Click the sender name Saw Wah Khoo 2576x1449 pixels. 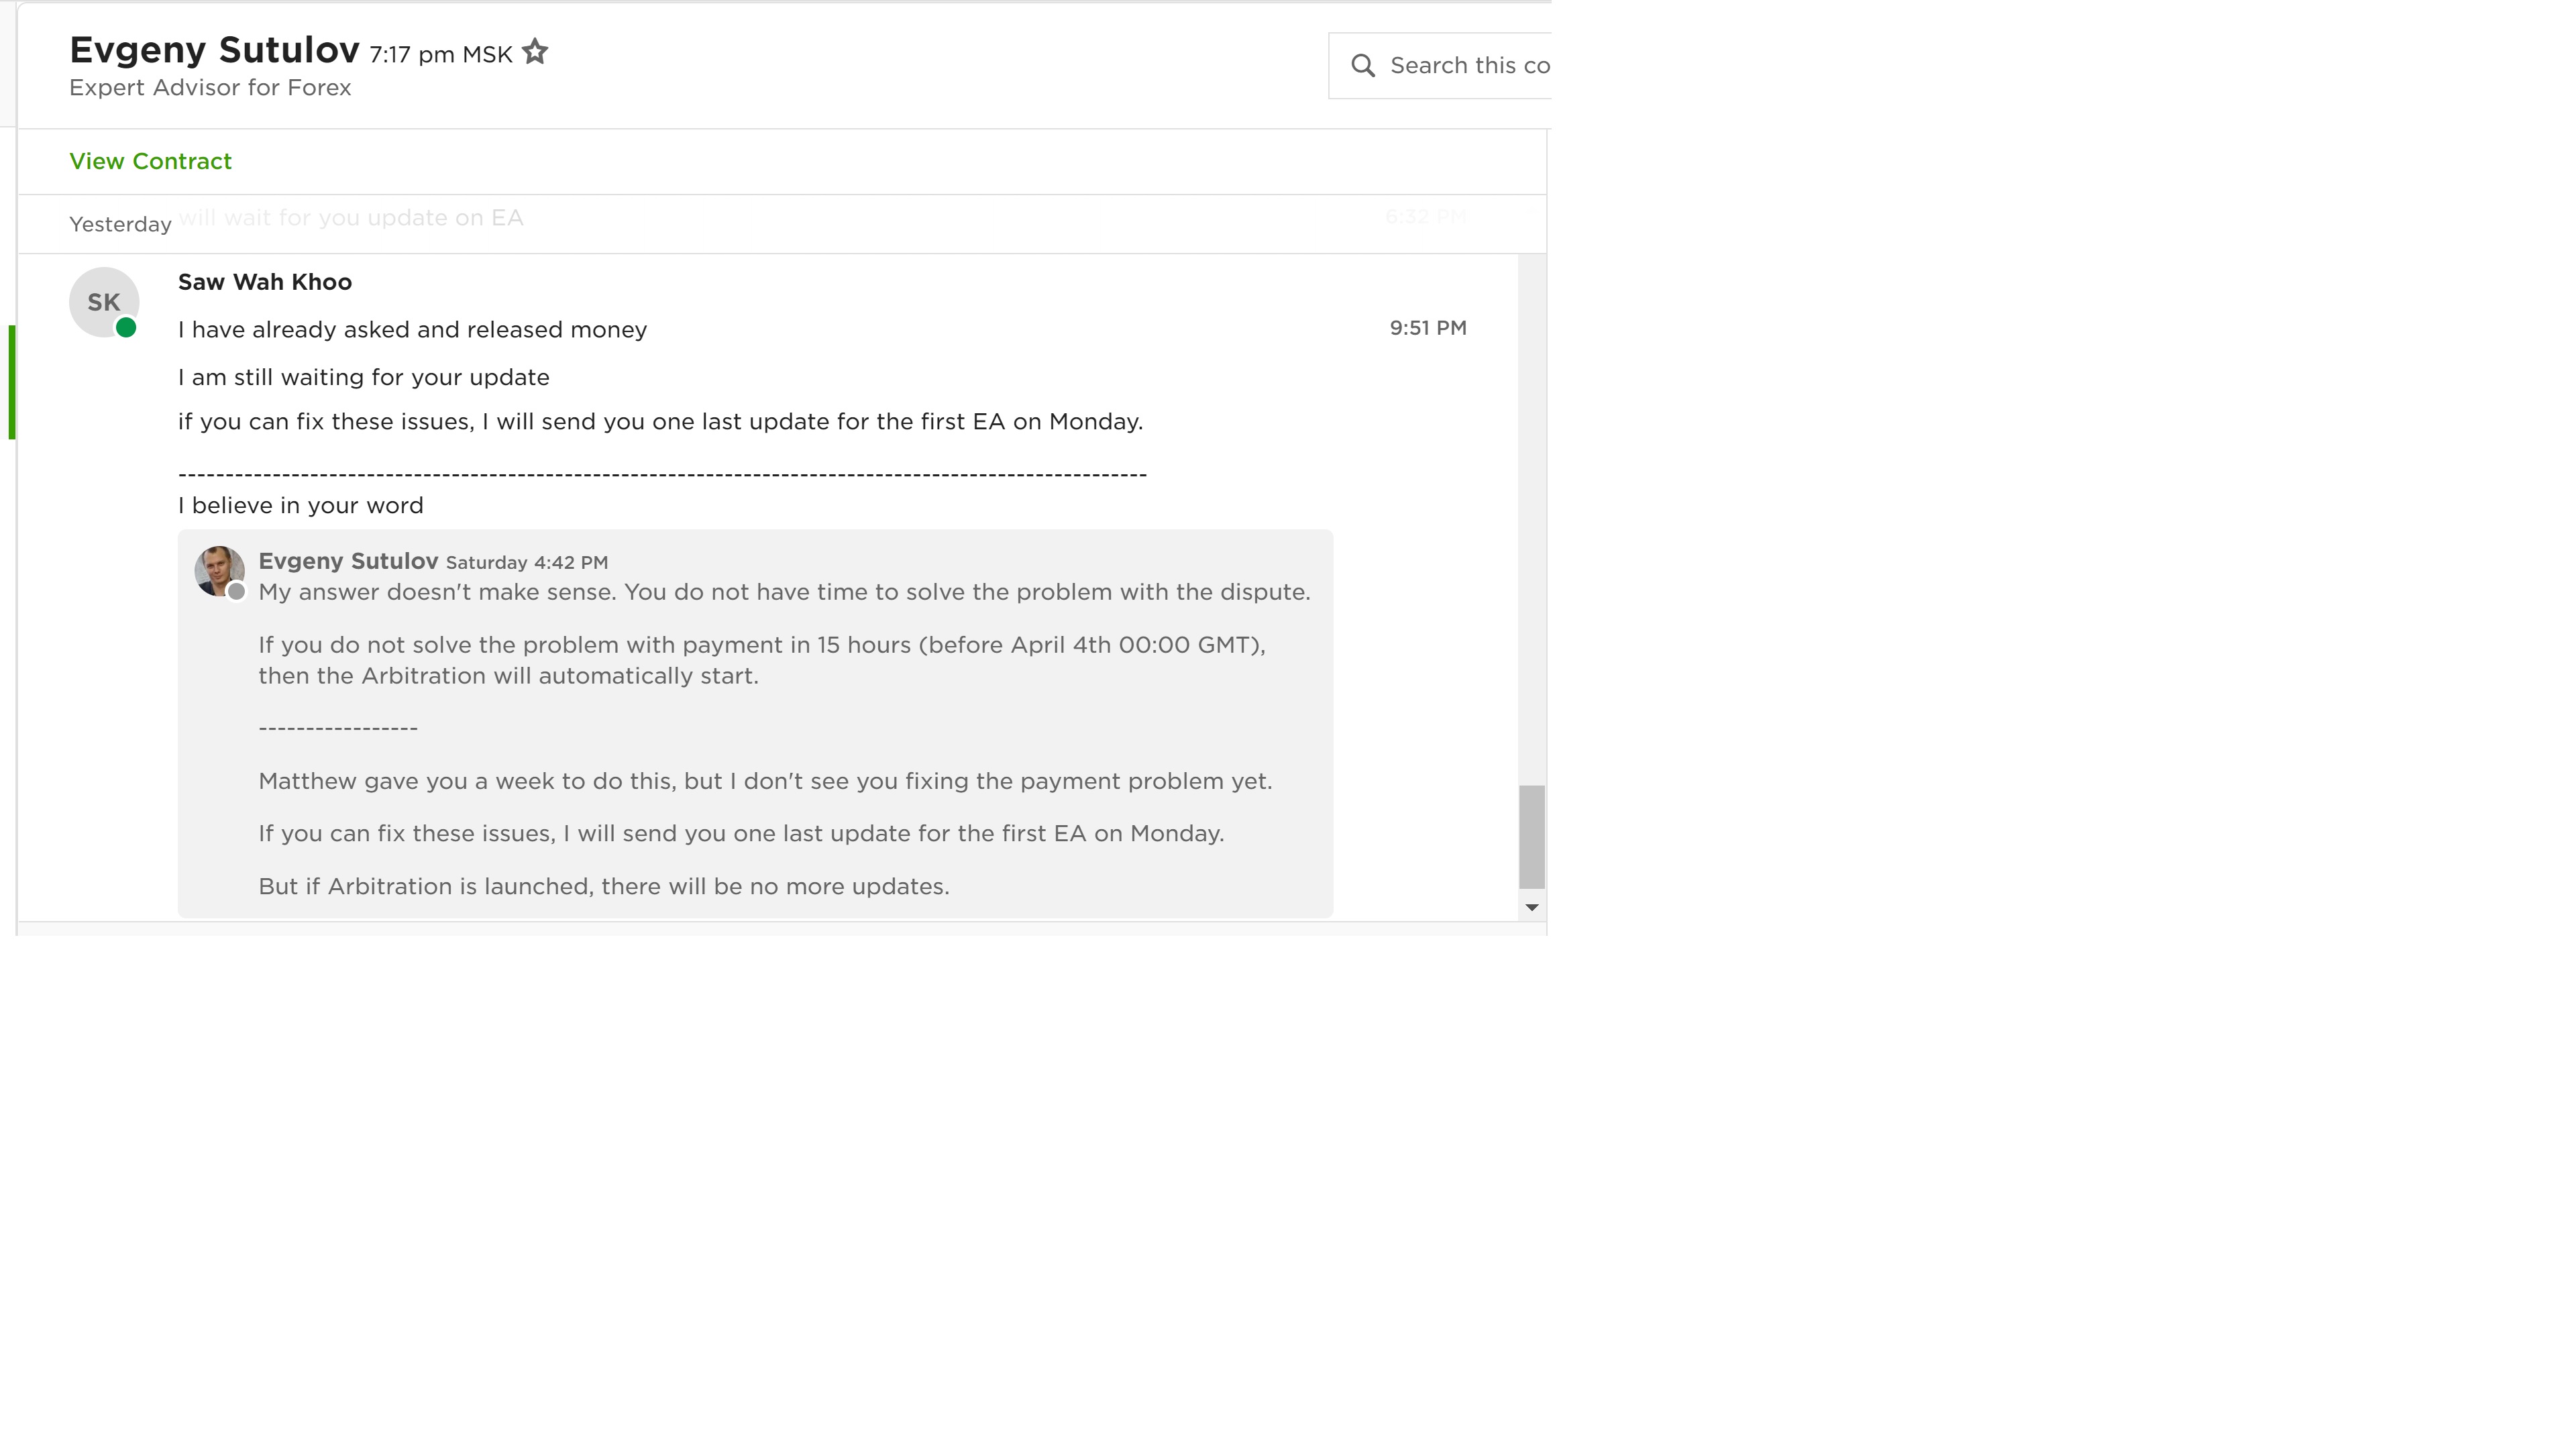click(x=264, y=282)
